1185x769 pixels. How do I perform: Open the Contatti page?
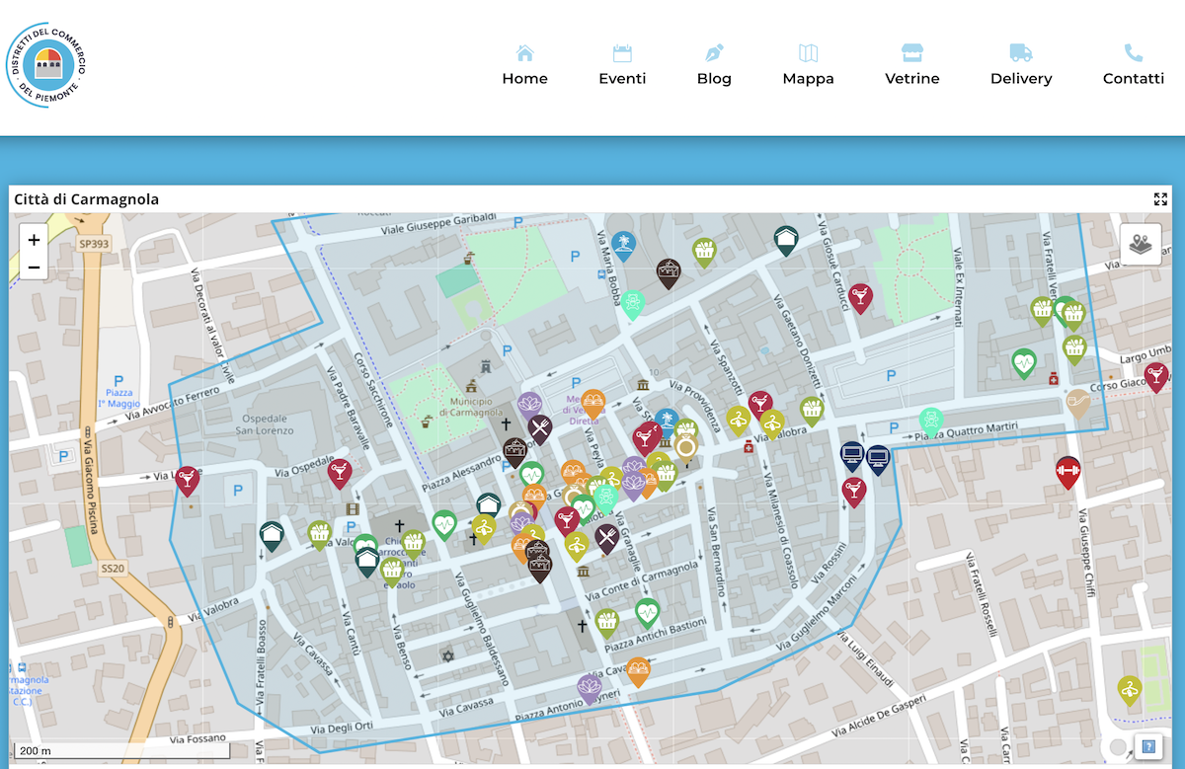coord(1134,66)
